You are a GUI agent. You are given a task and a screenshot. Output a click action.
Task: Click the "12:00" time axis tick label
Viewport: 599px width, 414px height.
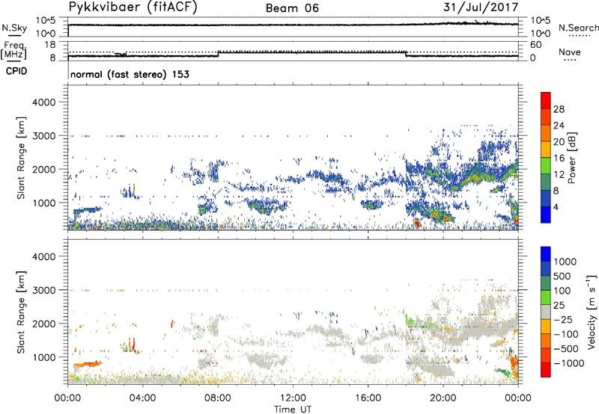tap(293, 398)
